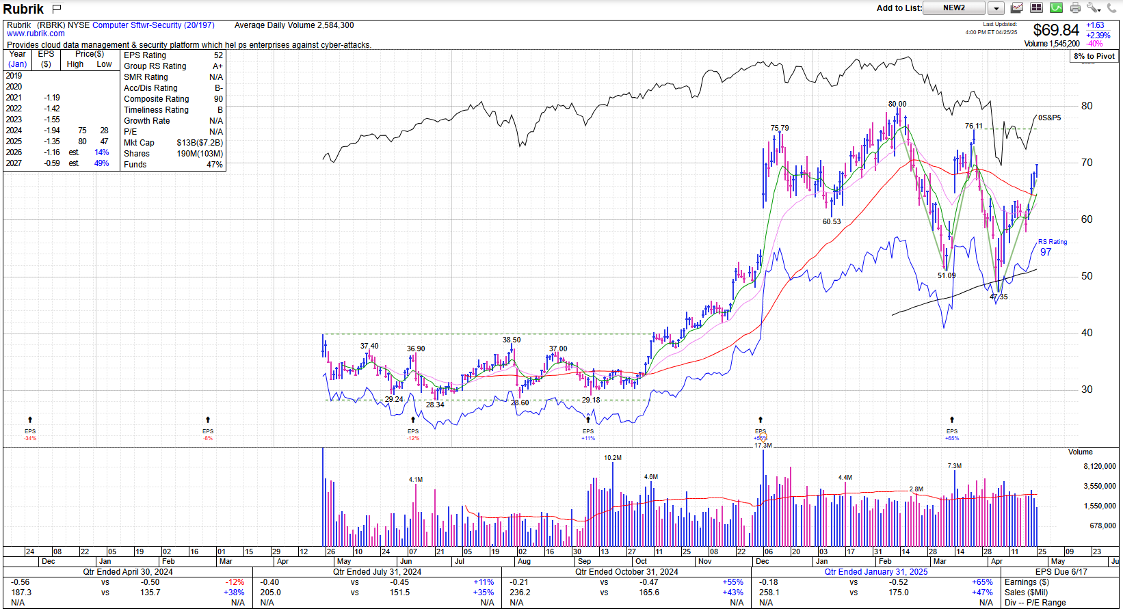Select the EPS -12% earnings marker
Image resolution: width=1123 pixels, height=613 pixels.
coord(413,428)
